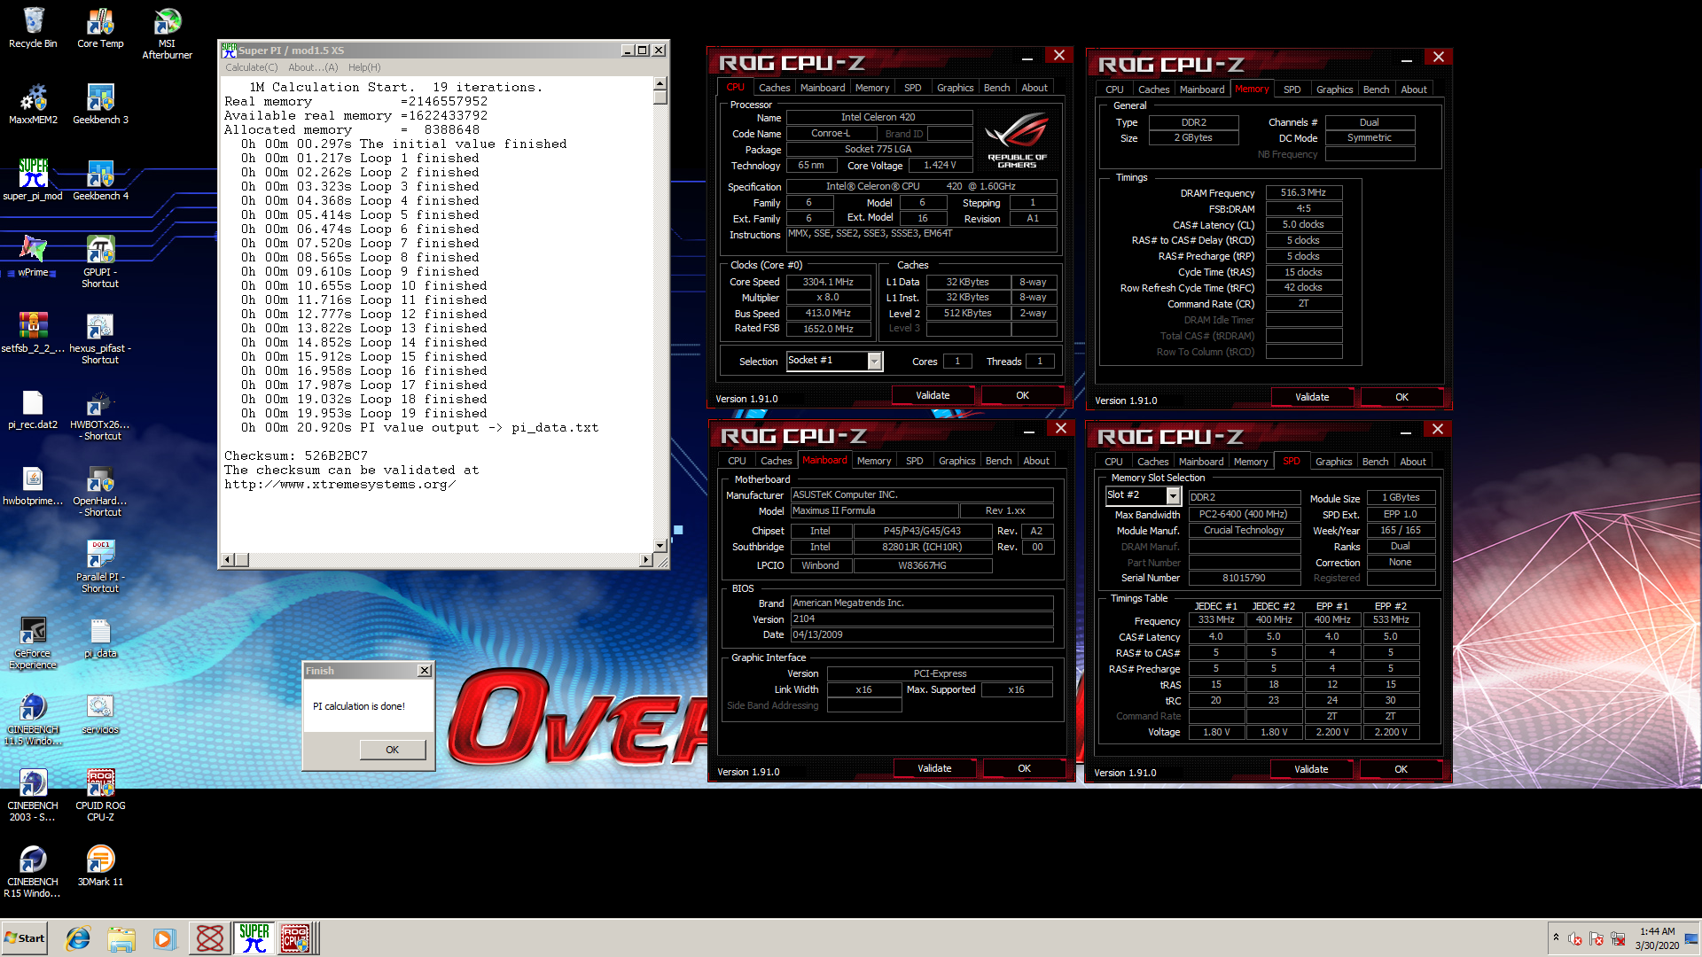
Task: Click OK in SPD window
Action: pyautogui.click(x=1401, y=769)
